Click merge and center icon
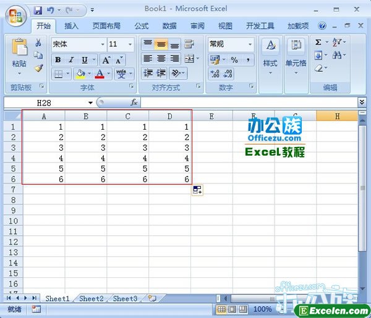Image resolution: width=371 pixels, height=318 pixels. pos(189,58)
